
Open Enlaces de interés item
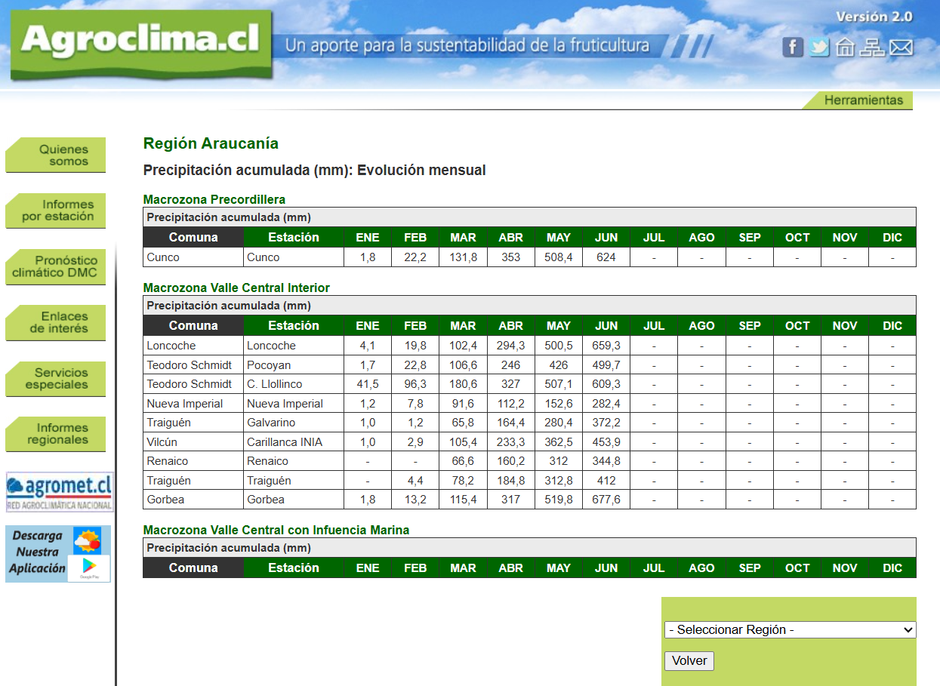[x=56, y=322]
